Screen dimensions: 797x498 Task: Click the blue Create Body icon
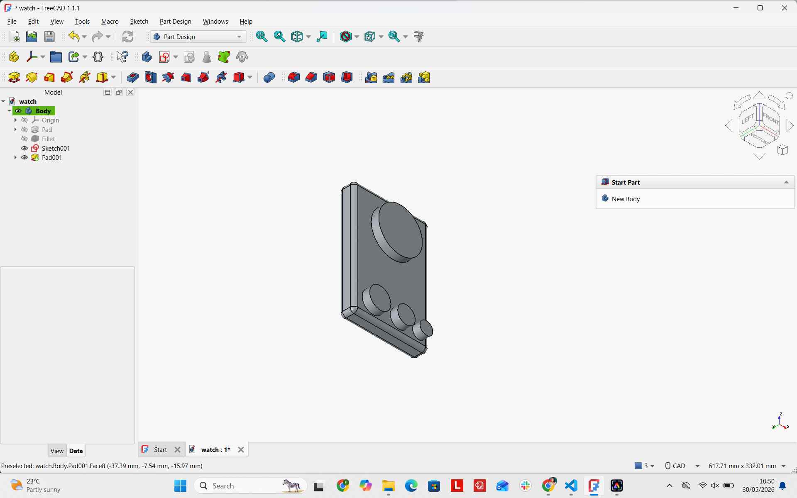click(147, 57)
